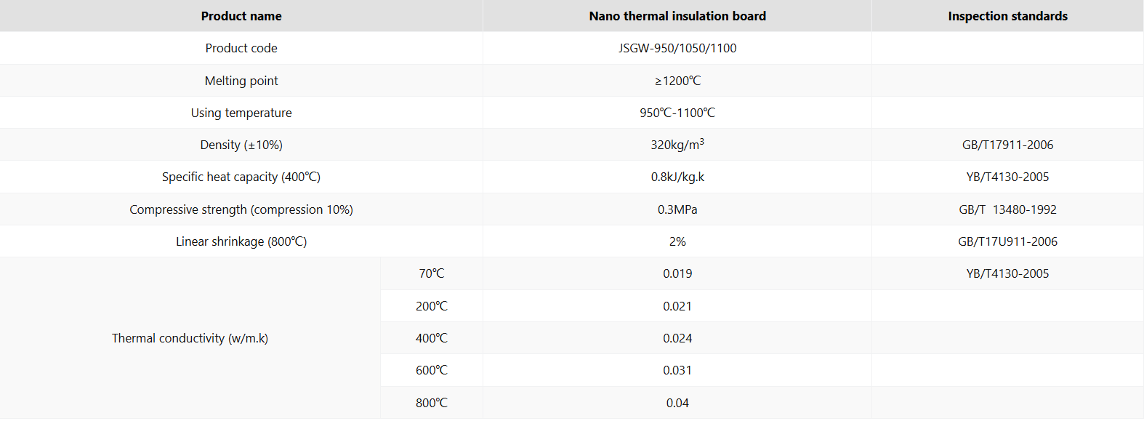This screenshot has height=421, width=1144.
Task: Click the Inspection standards column header
Action: 1007,16
